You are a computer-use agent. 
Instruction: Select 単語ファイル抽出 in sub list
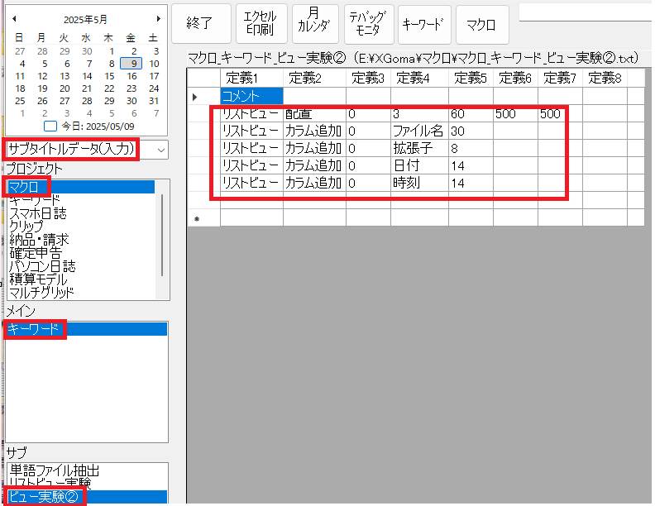tap(54, 470)
